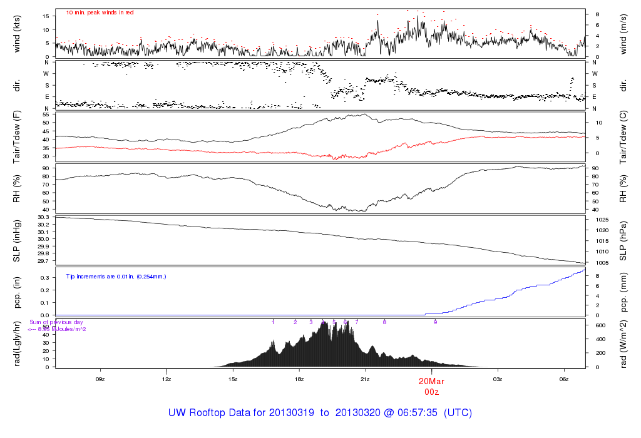Click the 'rad (W/m^2)' axis title
641x438 pixels.
point(623,344)
